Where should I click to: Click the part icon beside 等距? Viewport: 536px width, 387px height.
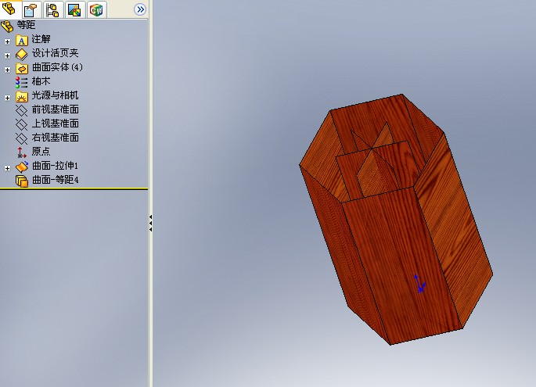[7, 26]
